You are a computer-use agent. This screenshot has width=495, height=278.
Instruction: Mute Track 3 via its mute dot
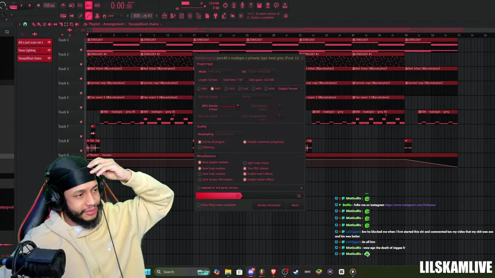(x=81, y=79)
